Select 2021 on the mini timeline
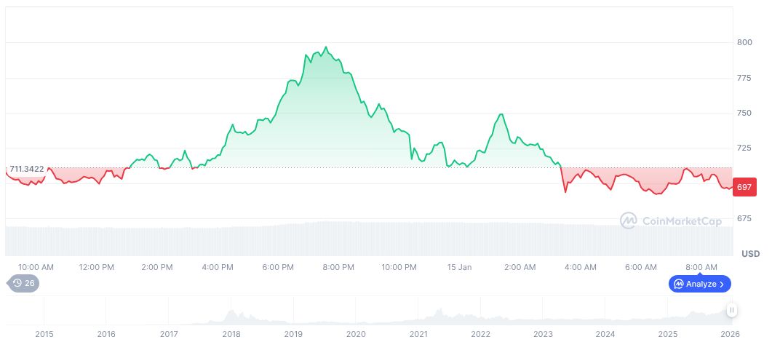780x342 pixels. 418,334
